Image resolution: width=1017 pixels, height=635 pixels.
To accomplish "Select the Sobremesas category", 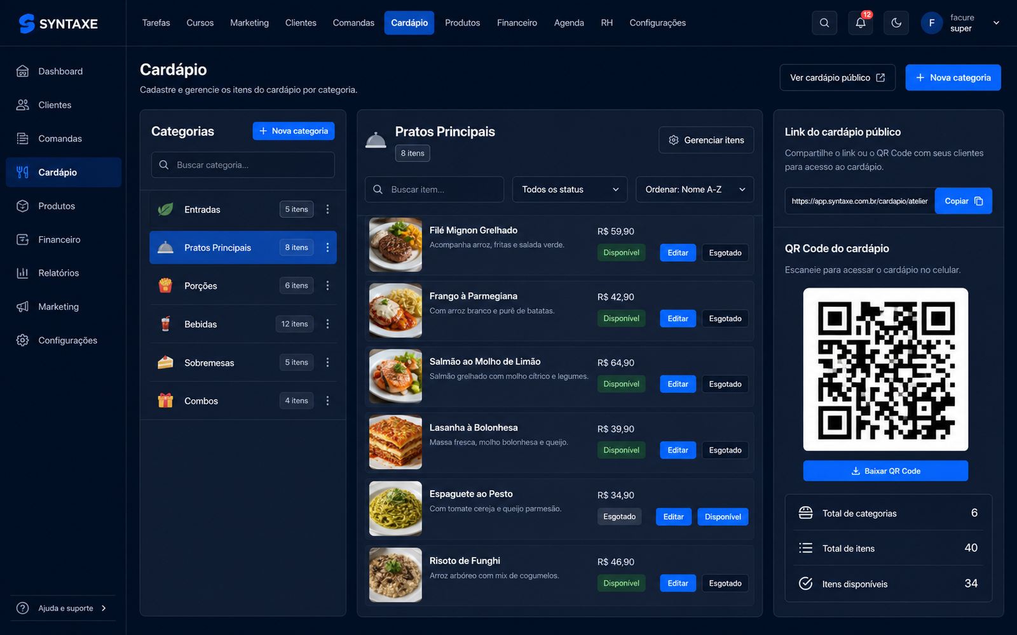I will pyautogui.click(x=243, y=363).
